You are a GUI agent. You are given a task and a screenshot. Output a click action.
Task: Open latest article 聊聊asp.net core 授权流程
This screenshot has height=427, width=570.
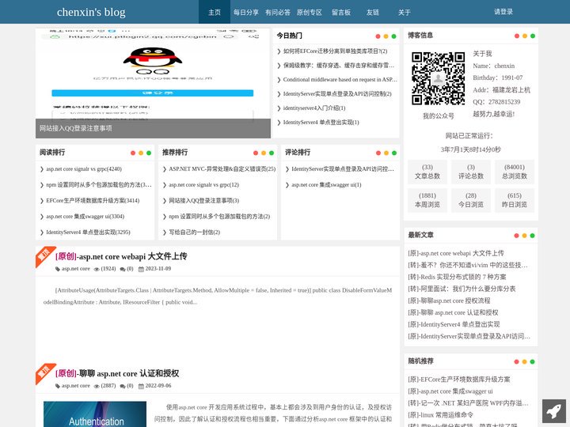[449, 301]
